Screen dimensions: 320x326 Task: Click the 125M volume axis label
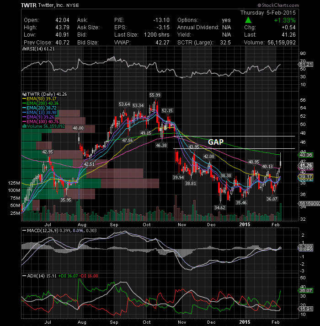pos(14,183)
